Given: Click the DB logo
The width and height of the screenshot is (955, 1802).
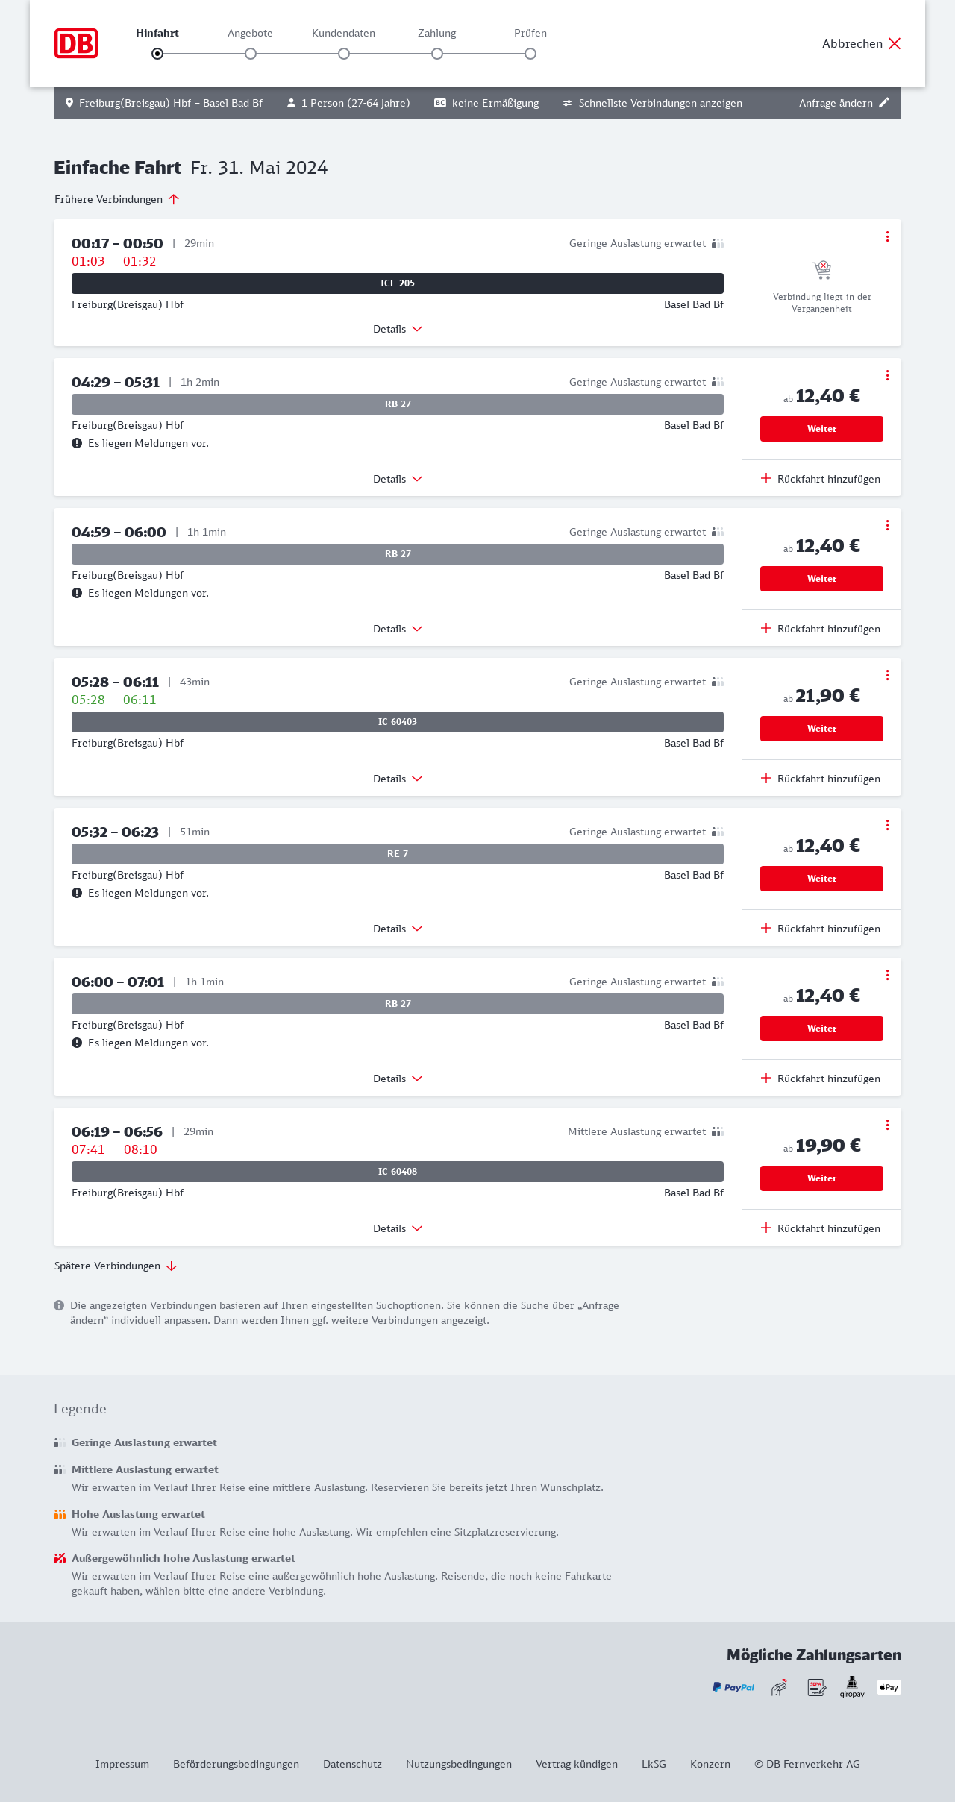Looking at the screenshot, I should pyautogui.click(x=76, y=43).
